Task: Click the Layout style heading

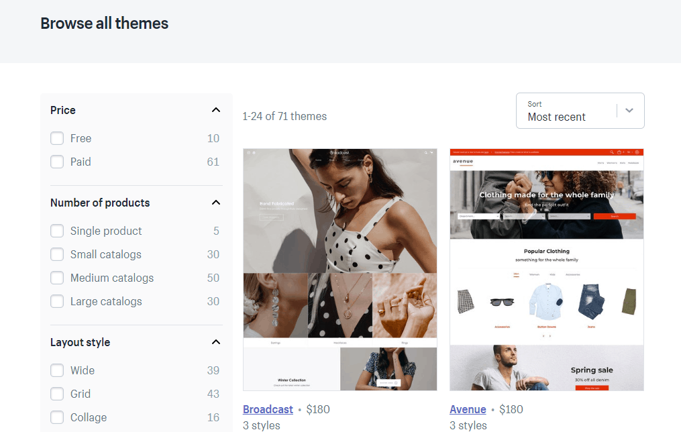Action: pos(81,342)
